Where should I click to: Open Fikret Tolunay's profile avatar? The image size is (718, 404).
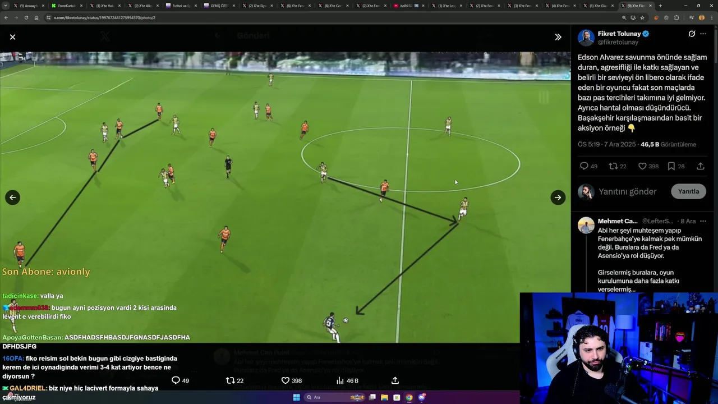coord(586,38)
